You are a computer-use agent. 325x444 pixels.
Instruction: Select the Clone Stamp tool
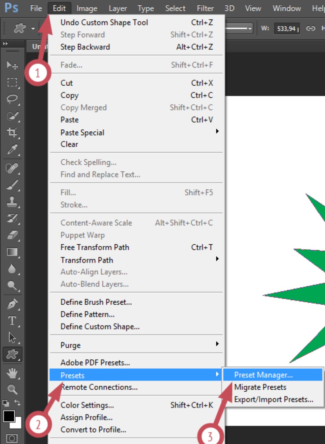pyautogui.click(x=12, y=201)
